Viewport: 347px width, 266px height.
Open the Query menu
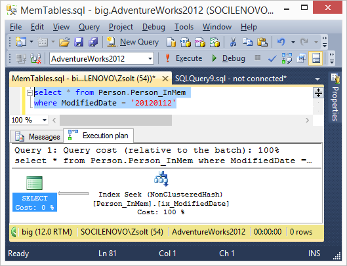(x=89, y=27)
